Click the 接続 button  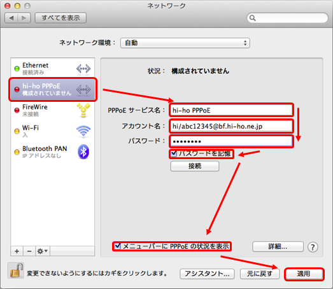coord(195,166)
